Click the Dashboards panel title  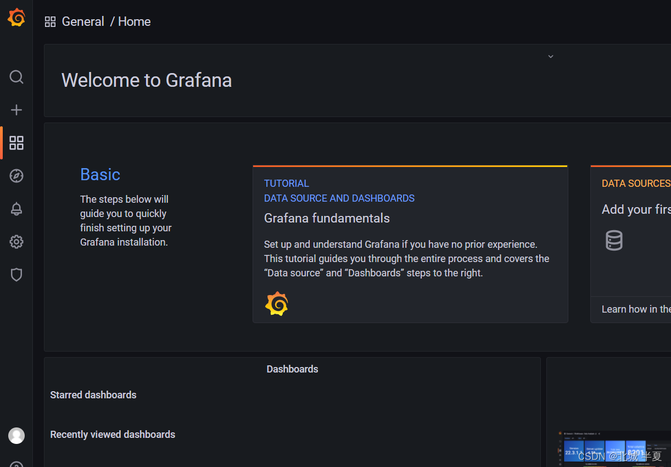click(292, 369)
